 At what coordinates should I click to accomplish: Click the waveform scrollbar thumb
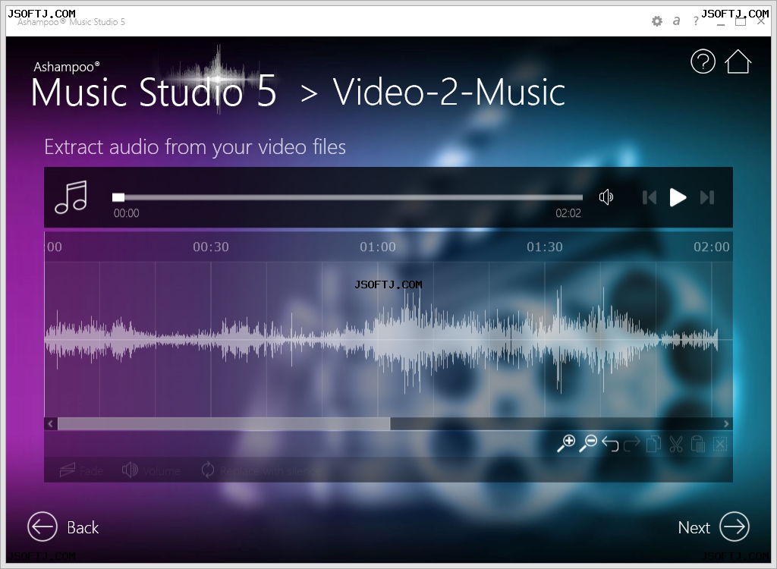[x=224, y=424]
